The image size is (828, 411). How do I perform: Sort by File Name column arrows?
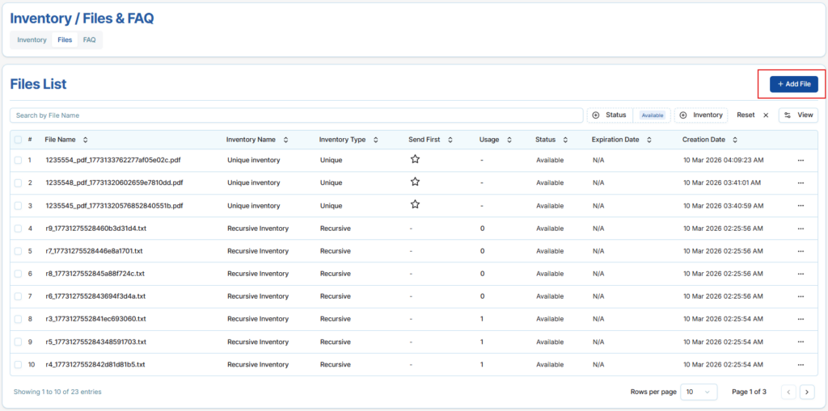click(x=86, y=140)
